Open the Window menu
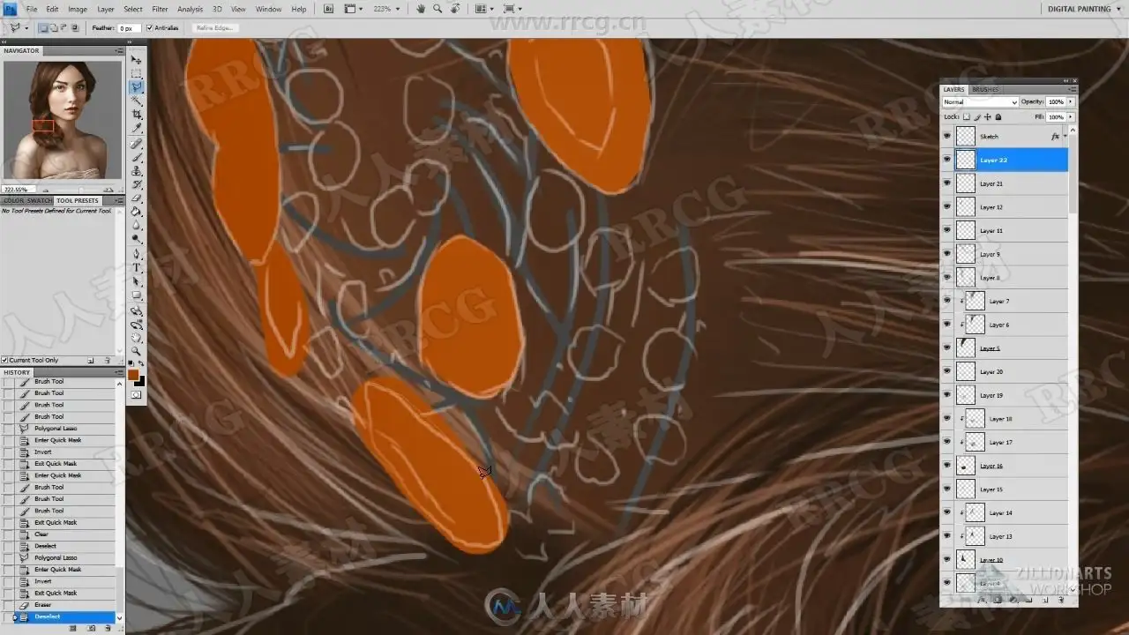 (x=268, y=9)
